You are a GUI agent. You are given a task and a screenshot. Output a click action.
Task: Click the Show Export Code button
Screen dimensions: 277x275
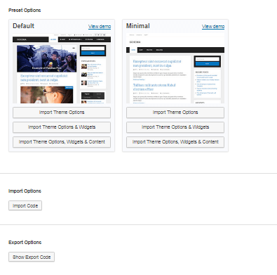[32, 257]
